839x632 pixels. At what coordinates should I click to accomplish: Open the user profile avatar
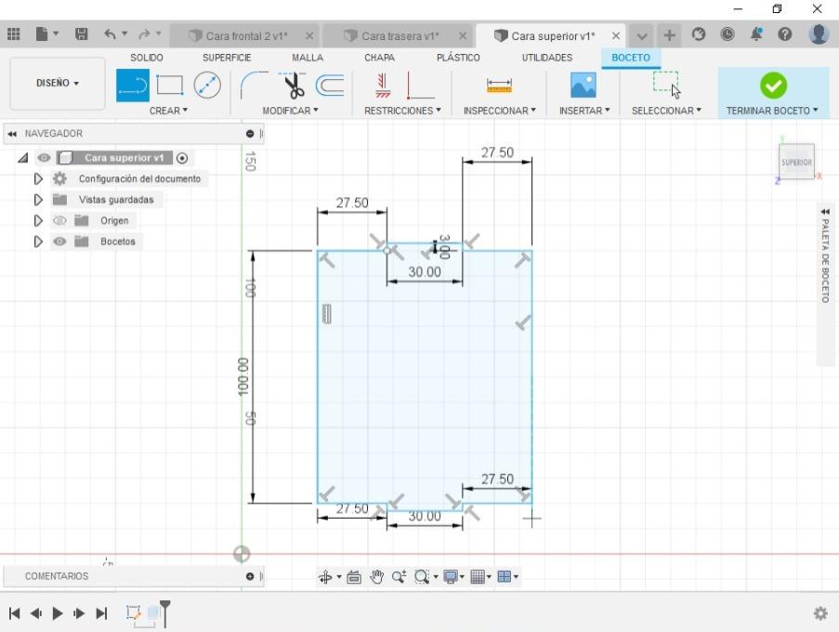819,34
